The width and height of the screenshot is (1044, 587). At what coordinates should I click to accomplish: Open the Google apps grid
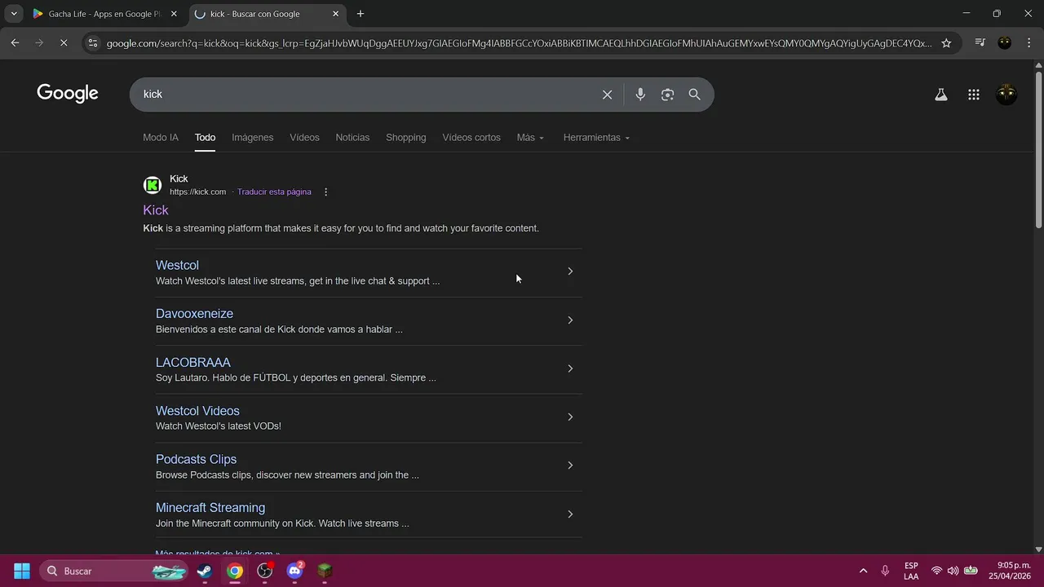(x=973, y=95)
